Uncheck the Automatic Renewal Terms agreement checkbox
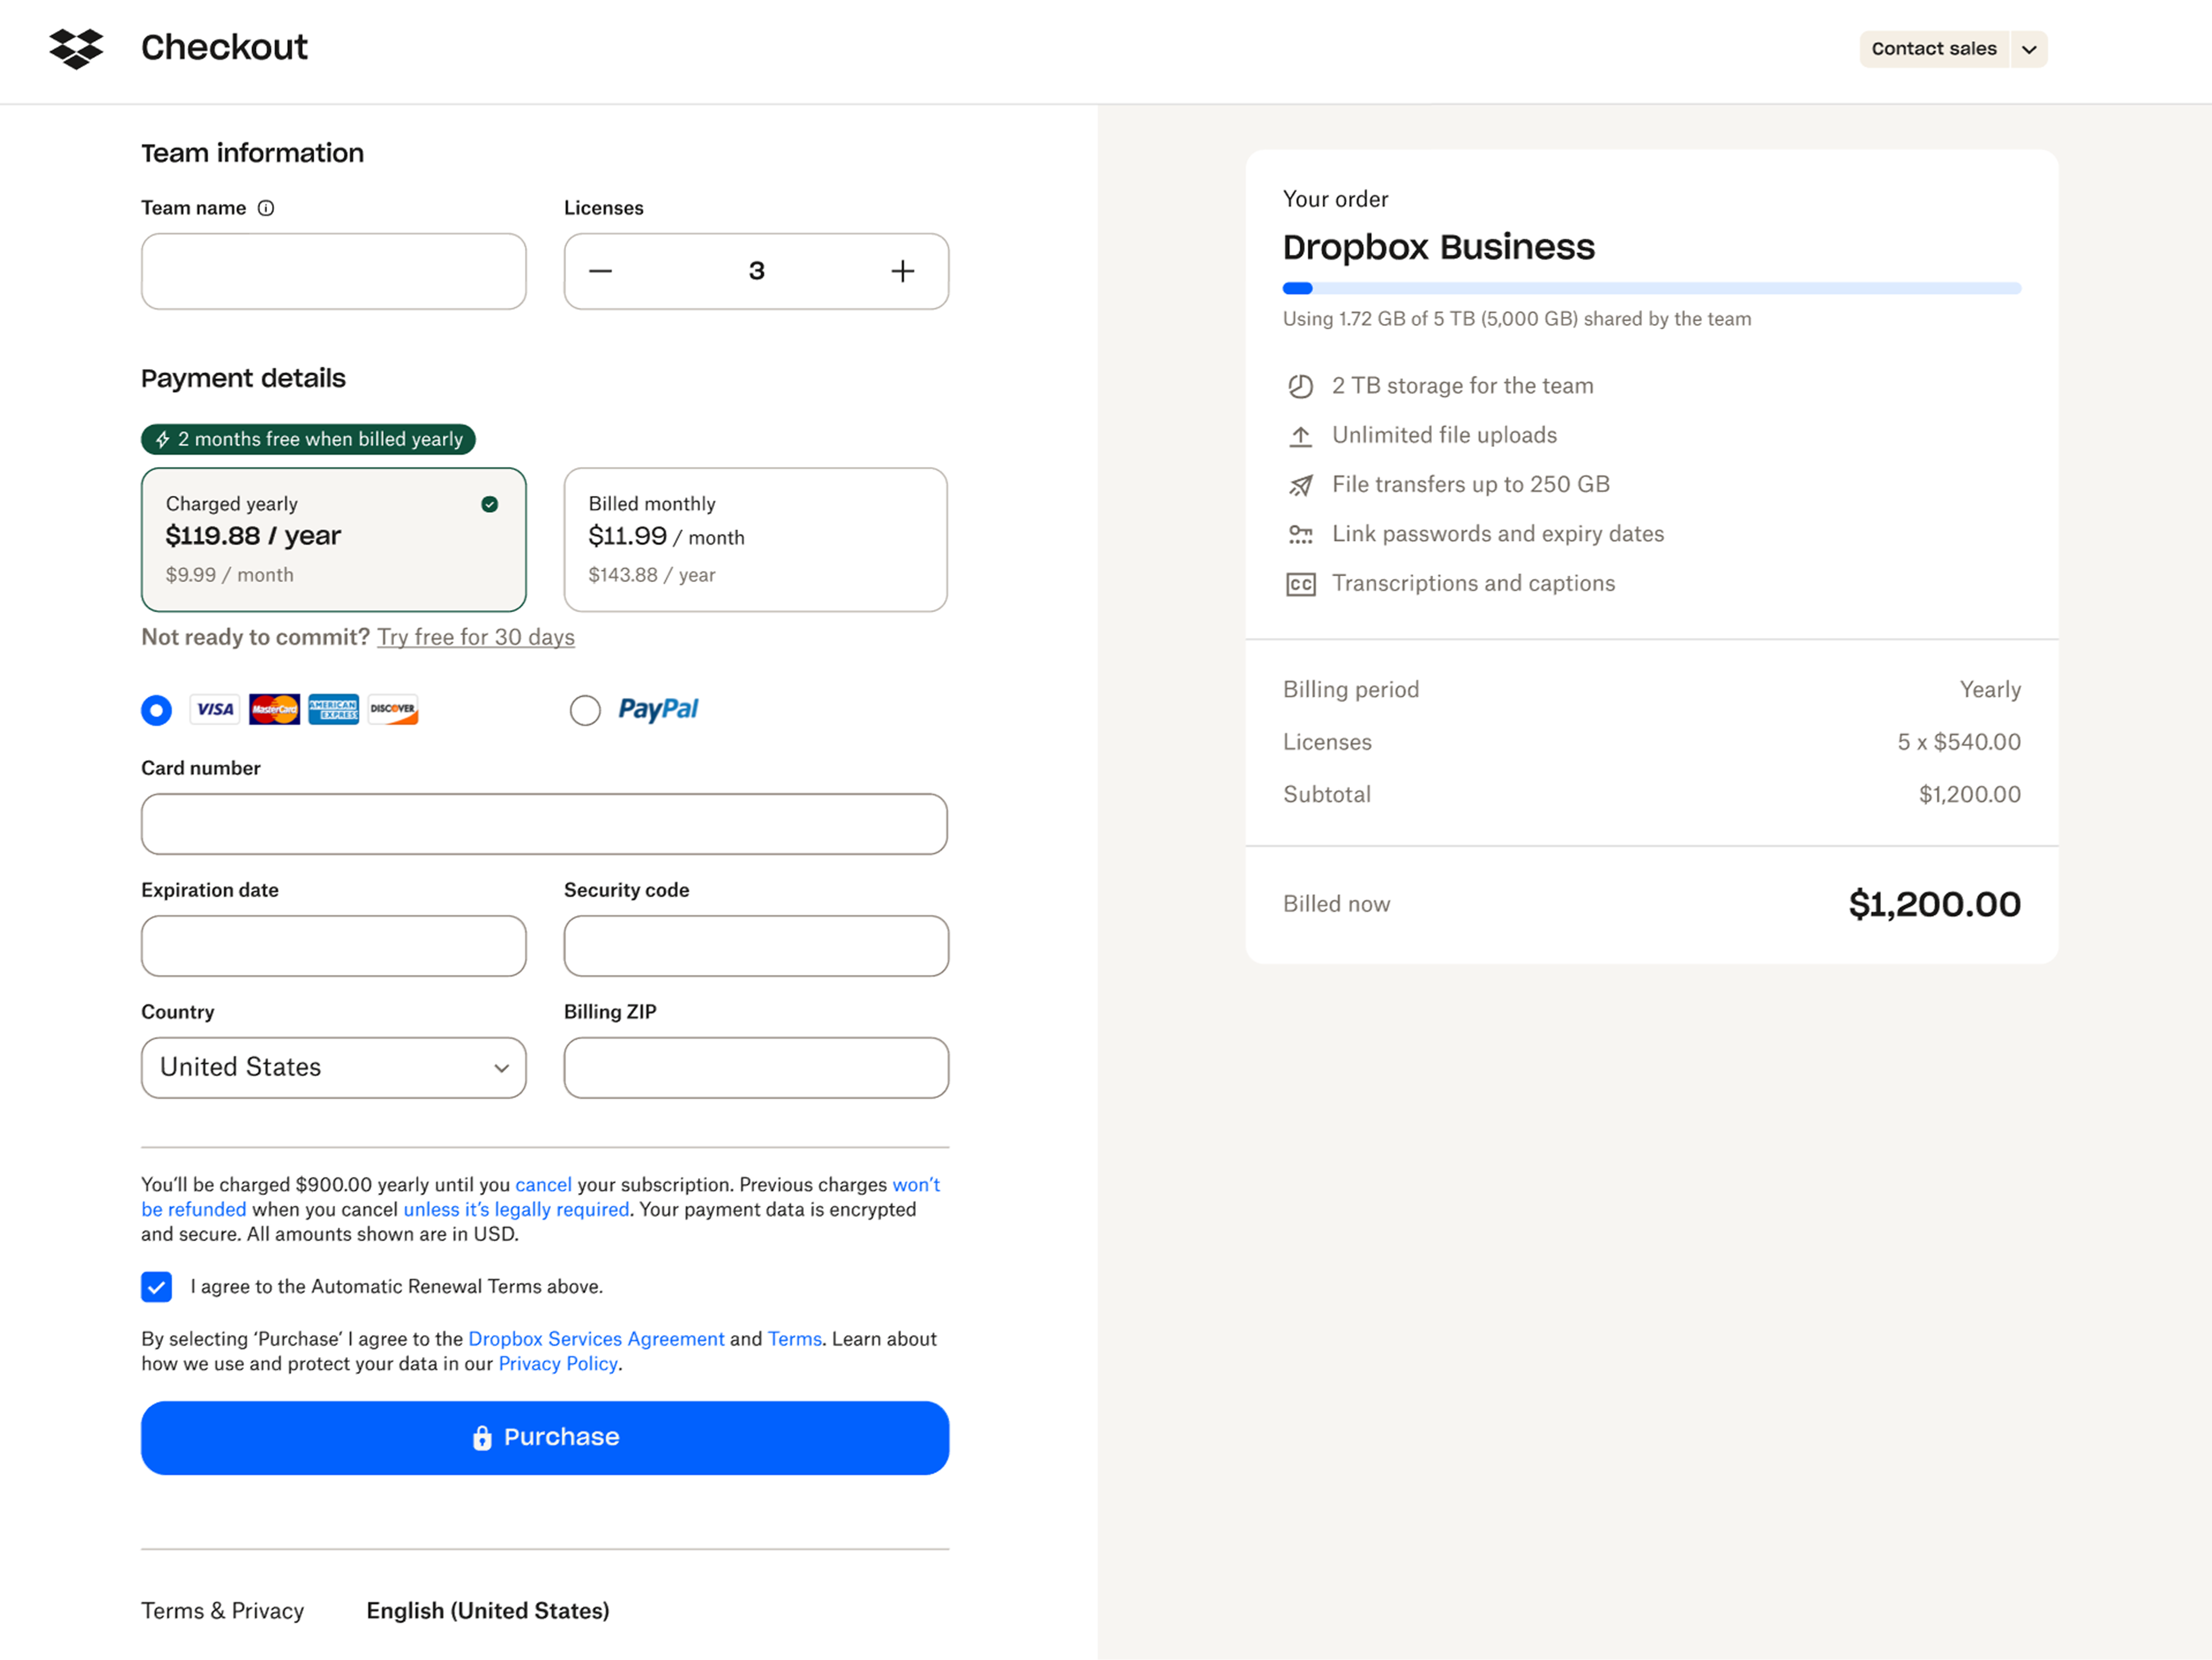 pyautogui.click(x=156, y=1286)
